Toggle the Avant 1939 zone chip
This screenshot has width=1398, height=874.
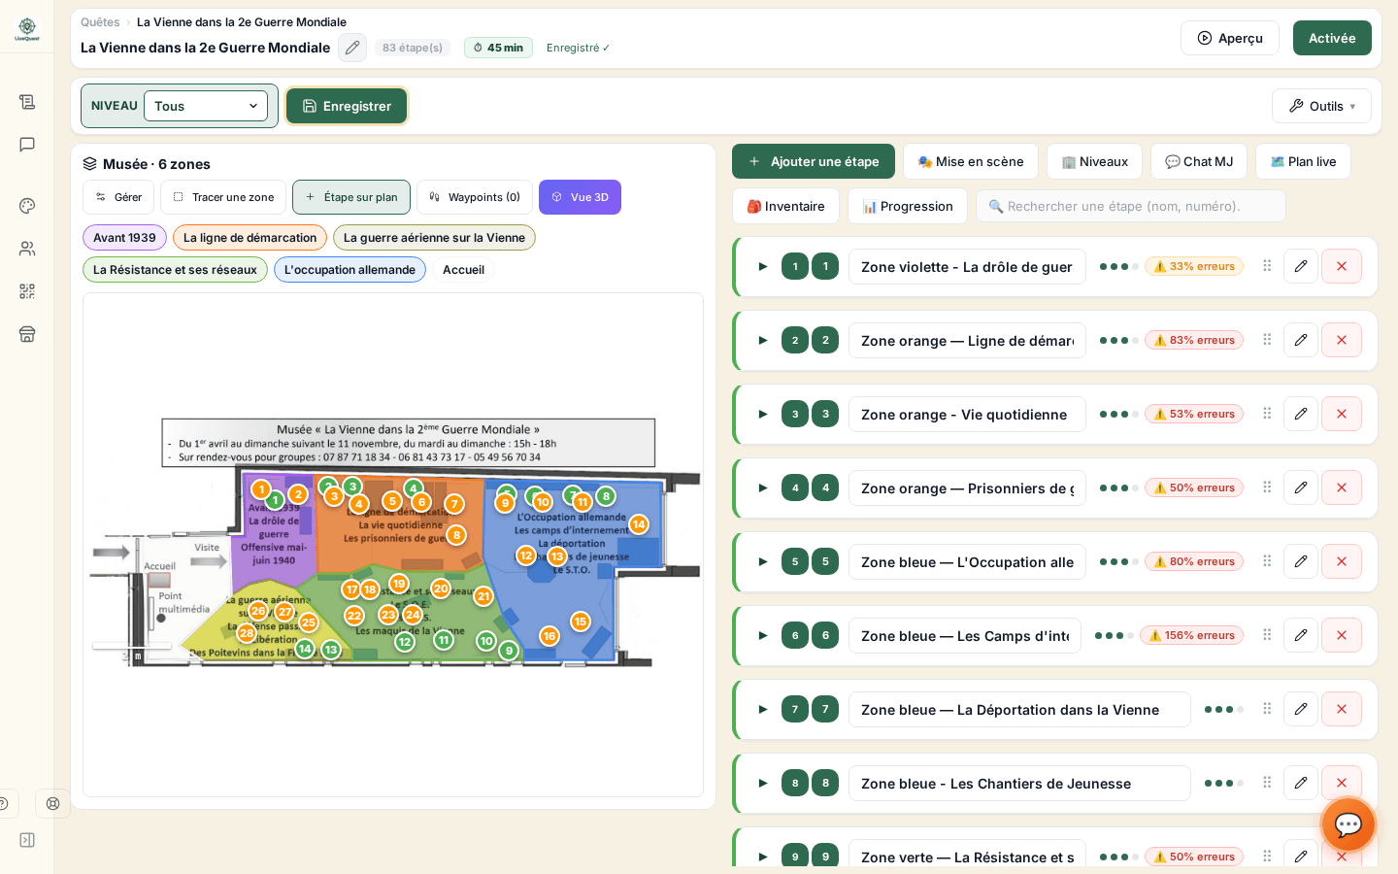(x=124, y=238)
